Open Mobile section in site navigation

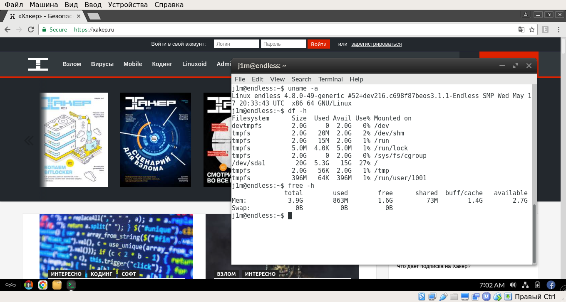tap(133, 64)
